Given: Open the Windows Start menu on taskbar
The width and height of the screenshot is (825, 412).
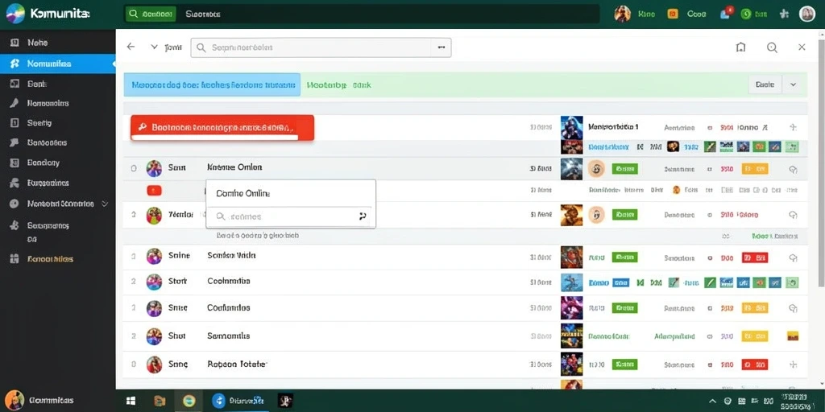Looking at the screenshot, I should [131, 401].
